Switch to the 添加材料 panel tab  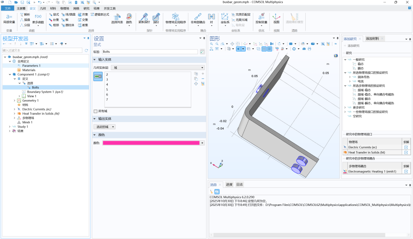point(372,38)
